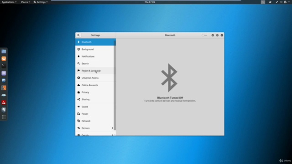This screenshot has width=292, height=164.
Task: Open the Sound settings panel
Action: [x=95, y=107]
